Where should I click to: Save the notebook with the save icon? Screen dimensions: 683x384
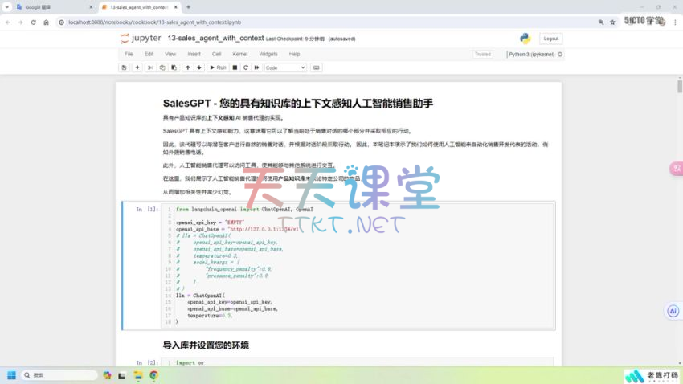coord(124,67)
